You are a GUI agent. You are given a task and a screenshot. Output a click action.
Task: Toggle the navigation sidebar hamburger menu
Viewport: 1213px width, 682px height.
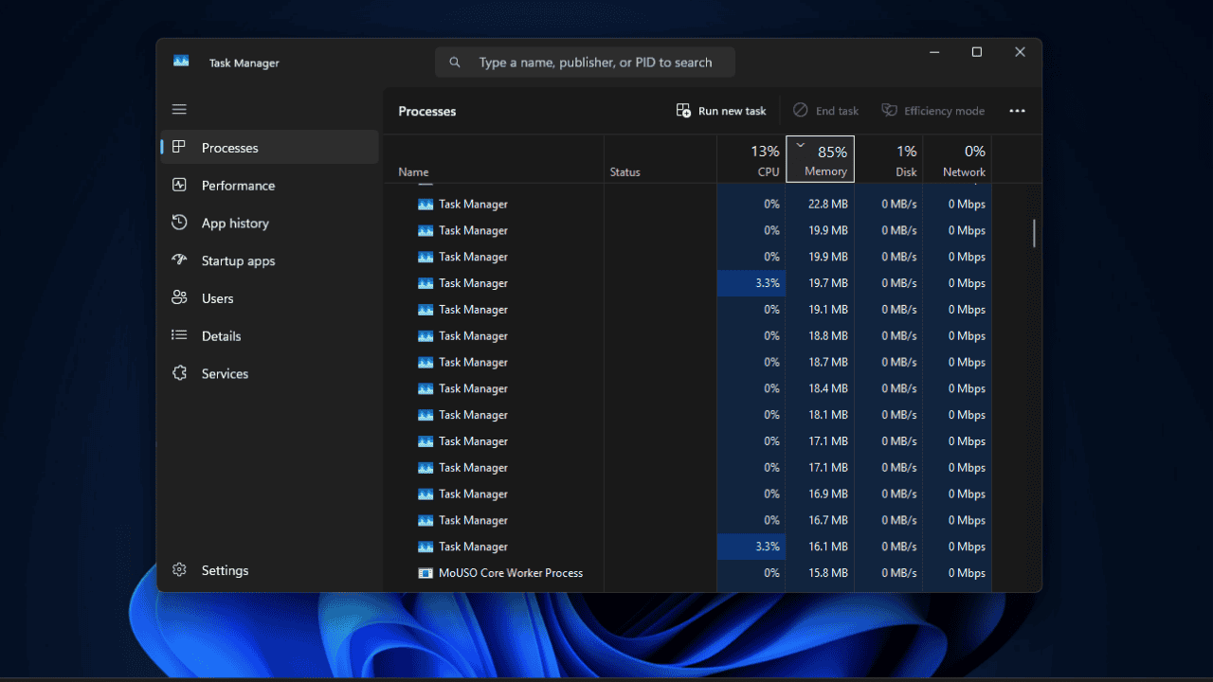coord(179,109)
